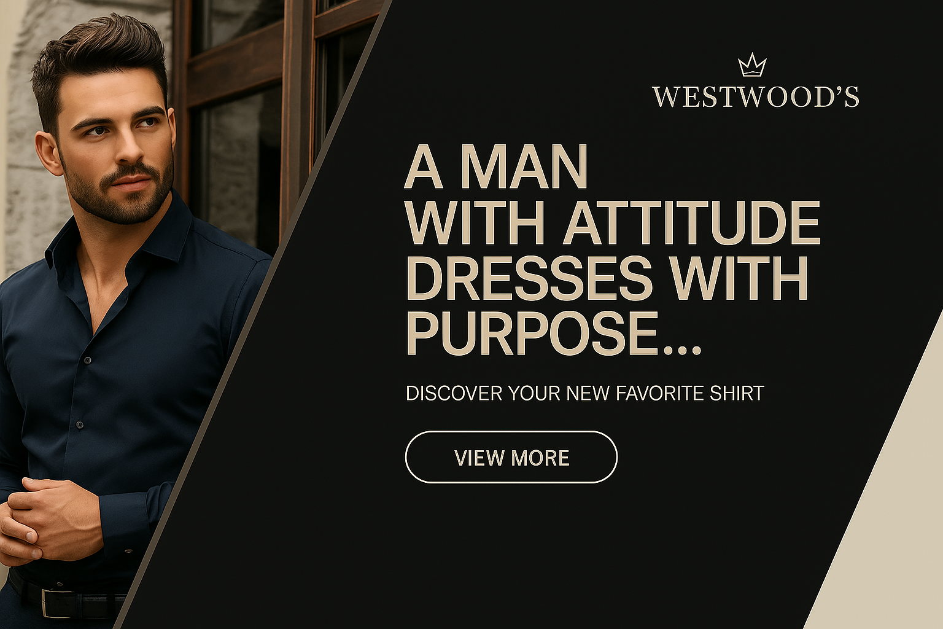Click the crown icon above Westwood's
The height and width of the screenshot is (629, 943).
[752, 65]
